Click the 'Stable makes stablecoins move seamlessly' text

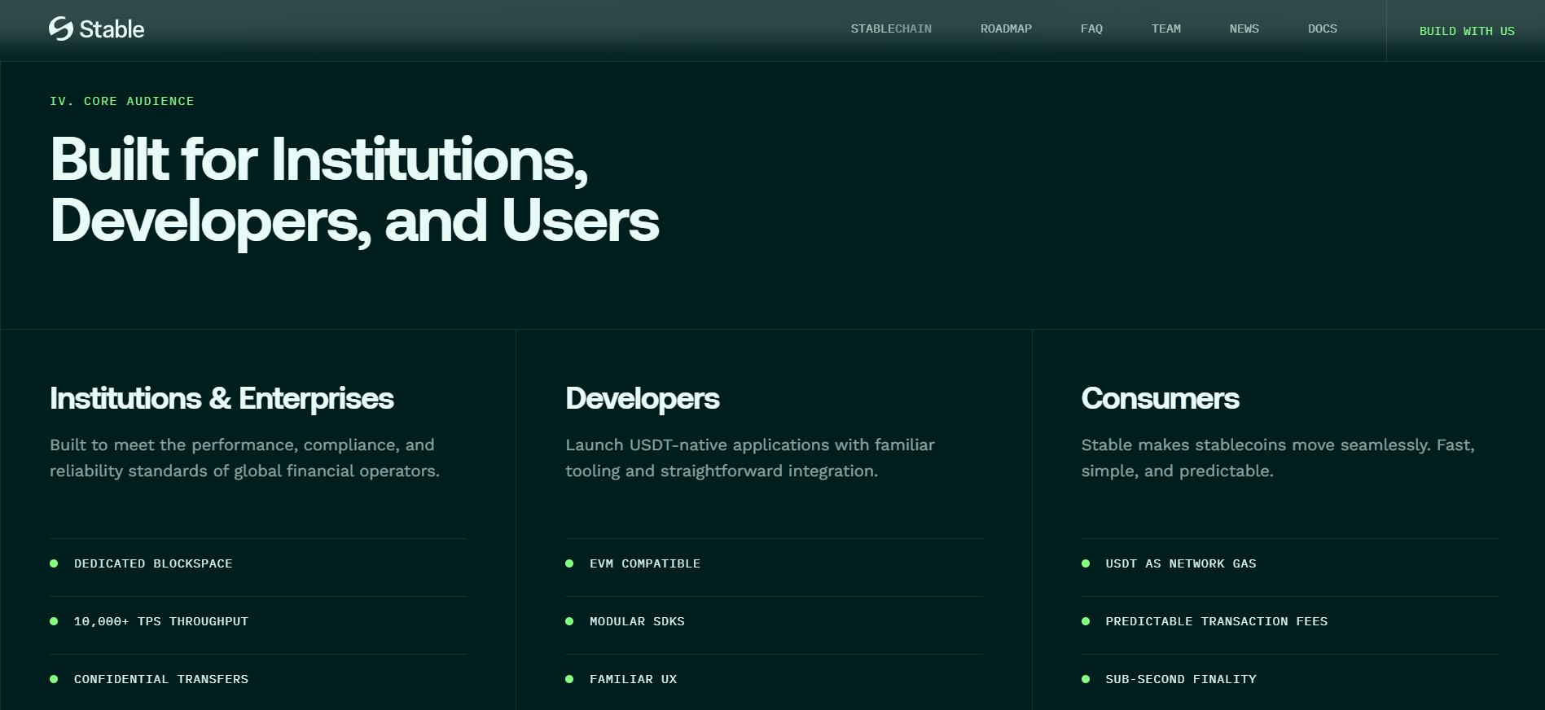point(1278,458)
